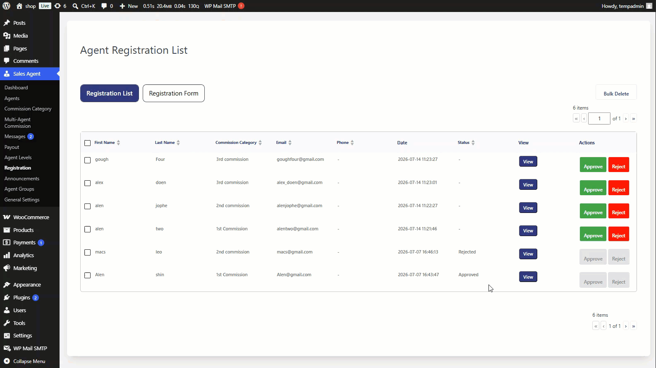This screenshot has height=368, width=656.
Task: Open Messages submenu item
Action: (15, 136)
